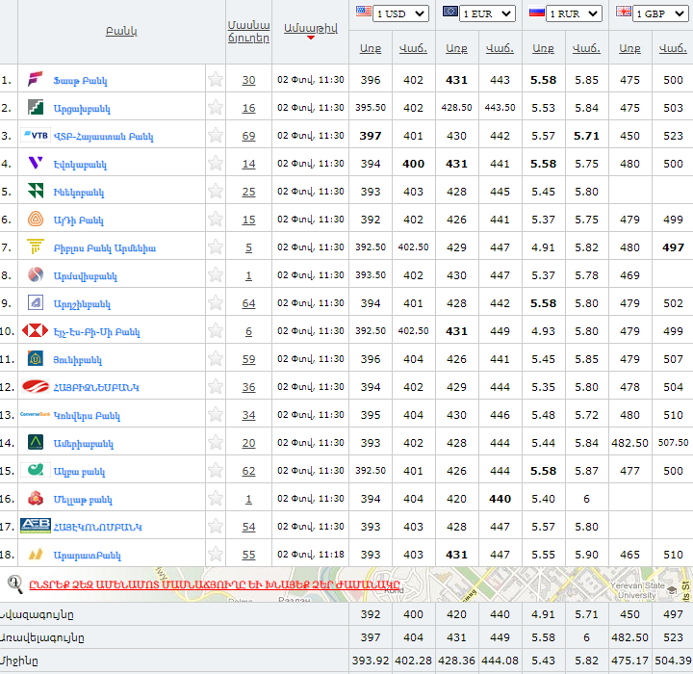
Task: Click the Araratbank logo in row 18
Action: point(36,554)
